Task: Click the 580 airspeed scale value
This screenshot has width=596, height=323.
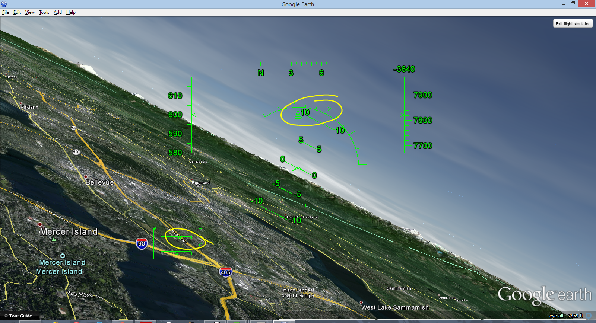Action: pos(175,153)
